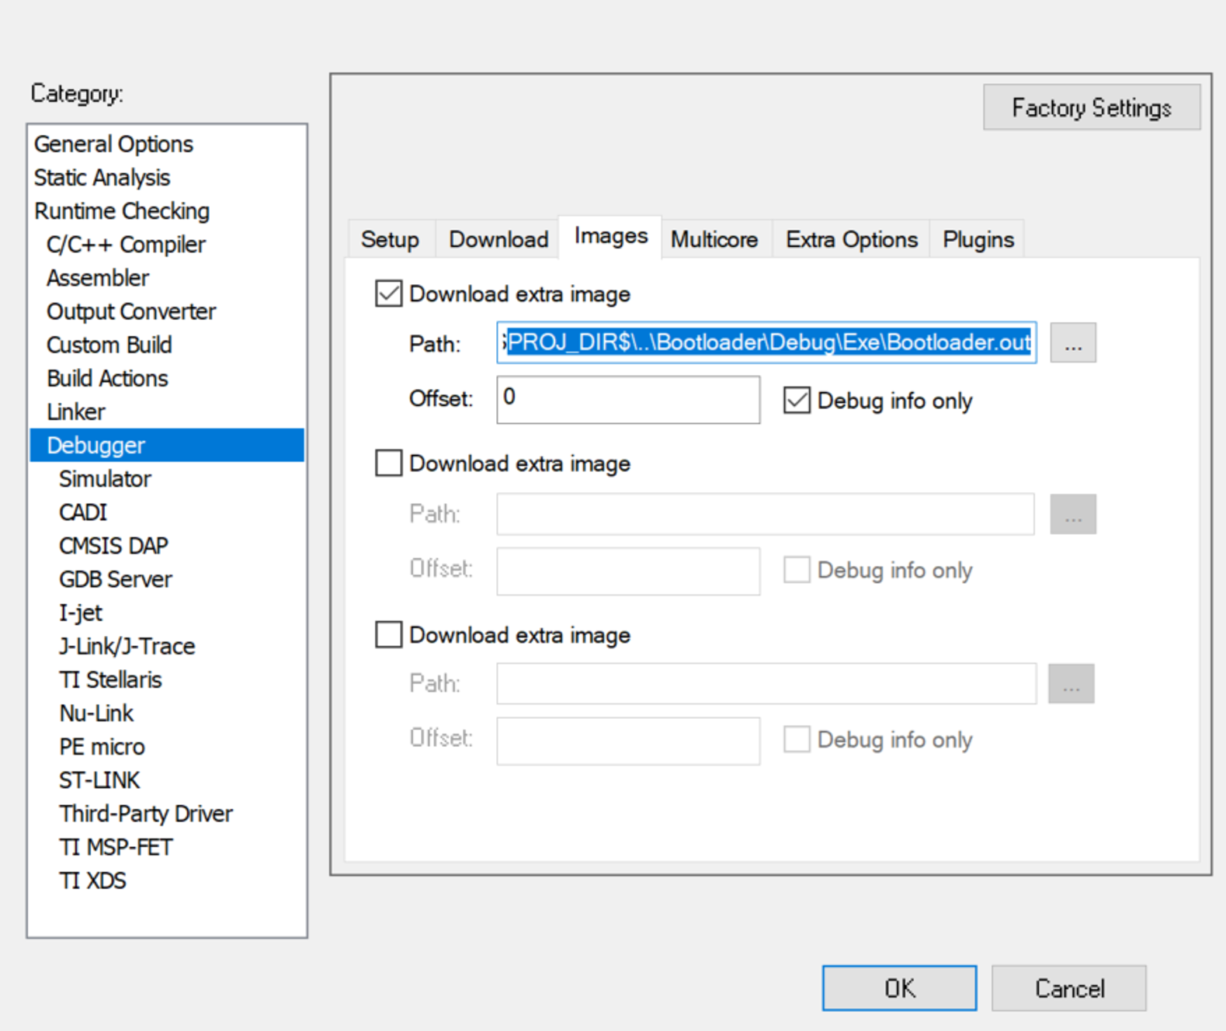Image resolution: width=1226 pixels, height=1031 pixels.
Task: Select the Linker category
Action: pos(76,411)
